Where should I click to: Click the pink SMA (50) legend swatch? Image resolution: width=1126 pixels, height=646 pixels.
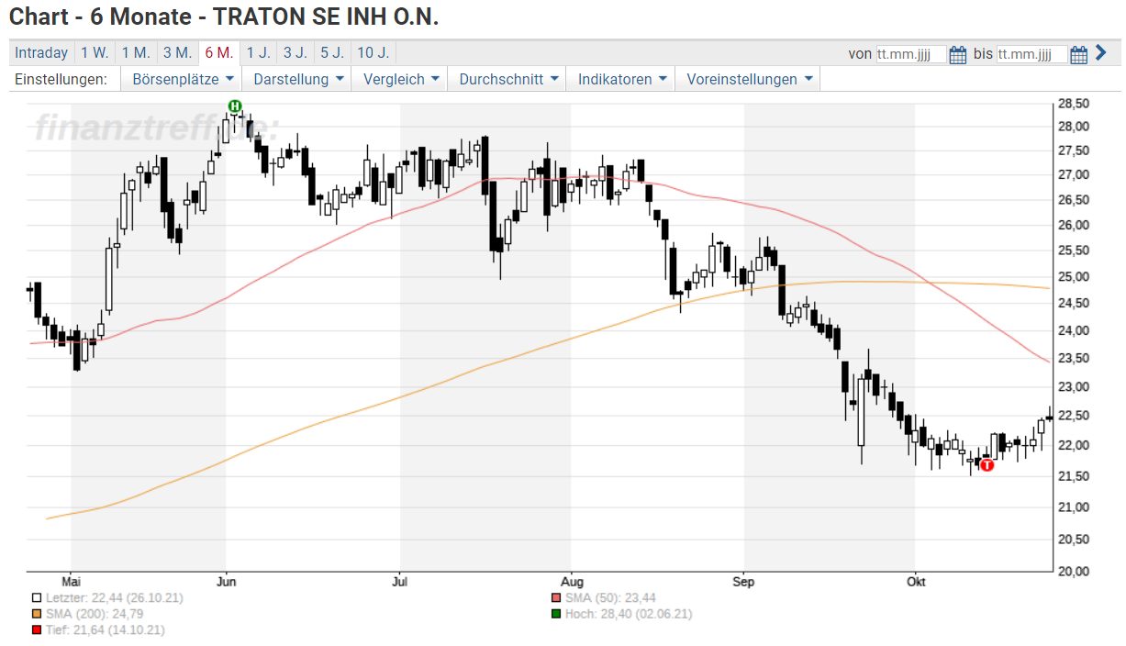click(555, 598)
